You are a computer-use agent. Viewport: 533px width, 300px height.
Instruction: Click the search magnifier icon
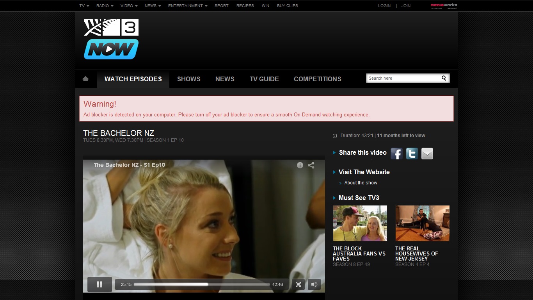pyautogui.click(x=444, y=78)
